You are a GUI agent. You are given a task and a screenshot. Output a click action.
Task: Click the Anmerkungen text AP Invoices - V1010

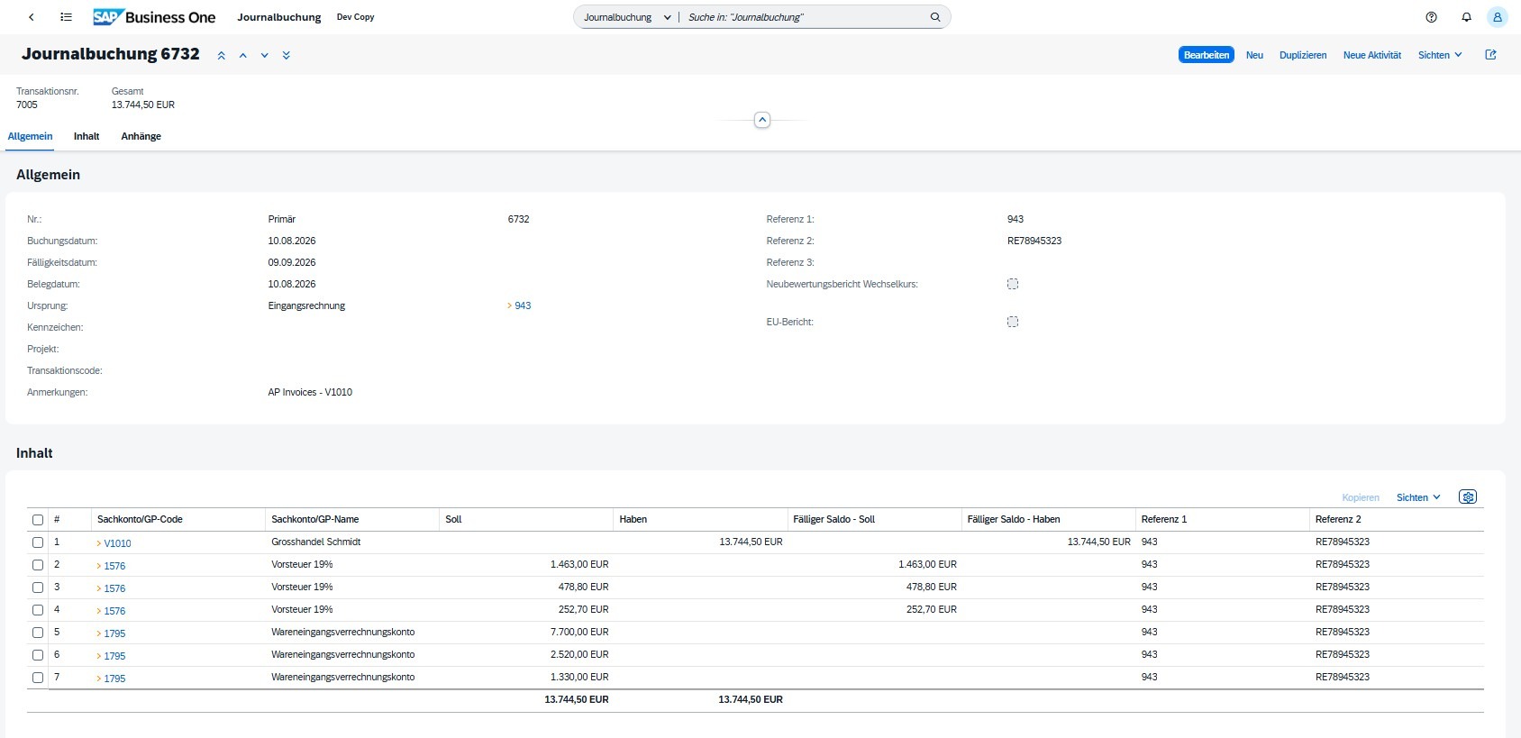click(310, 393)
